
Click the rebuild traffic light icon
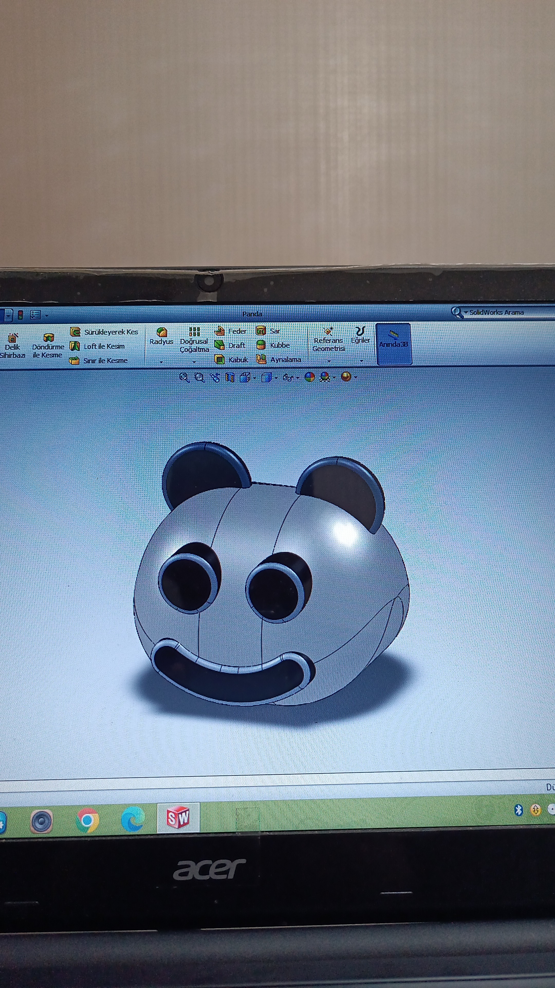(x=20, y=315)
